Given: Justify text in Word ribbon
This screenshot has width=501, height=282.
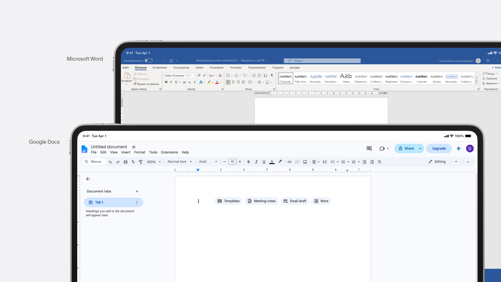Looking at the screenshot, I should [243, 82].
